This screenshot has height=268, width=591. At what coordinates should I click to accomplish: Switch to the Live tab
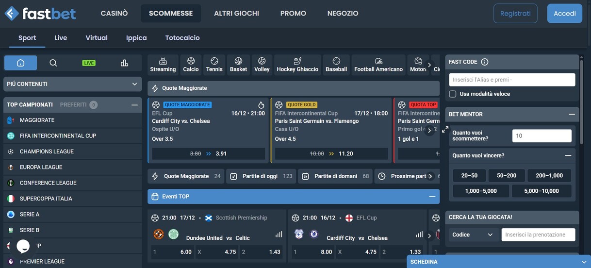(x=61, y=38)
